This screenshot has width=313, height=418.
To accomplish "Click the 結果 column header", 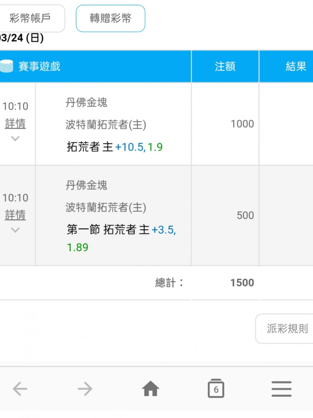I will pyautogui.click(x=295, y=66).
